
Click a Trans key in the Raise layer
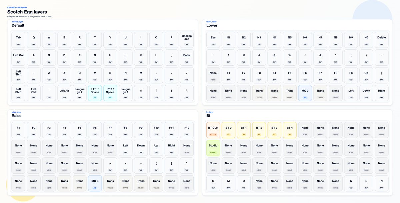click(64, 183)
